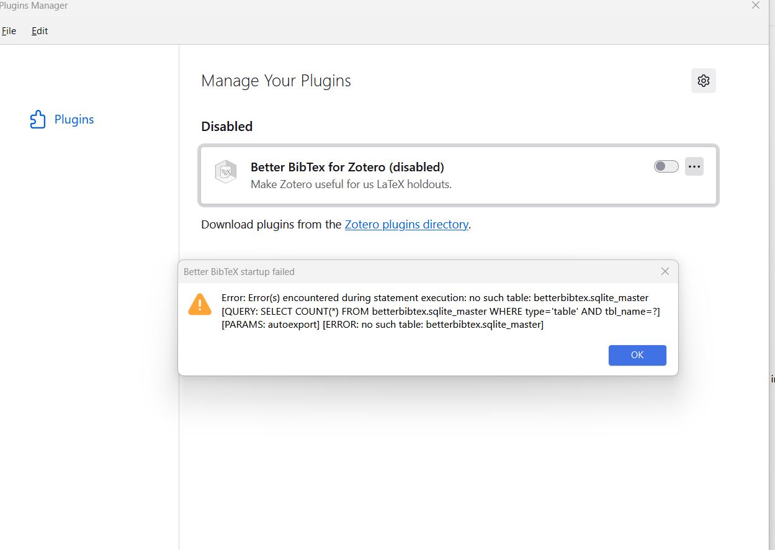Click the Better BibTex plugin logo icon

226,172
